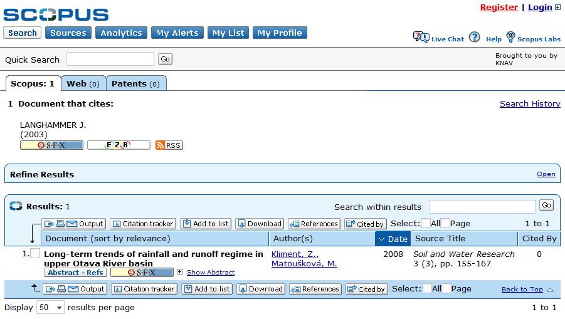Switch to Patents (0) tab
Viewport: 565px width, 319px height.
point(136,83)
